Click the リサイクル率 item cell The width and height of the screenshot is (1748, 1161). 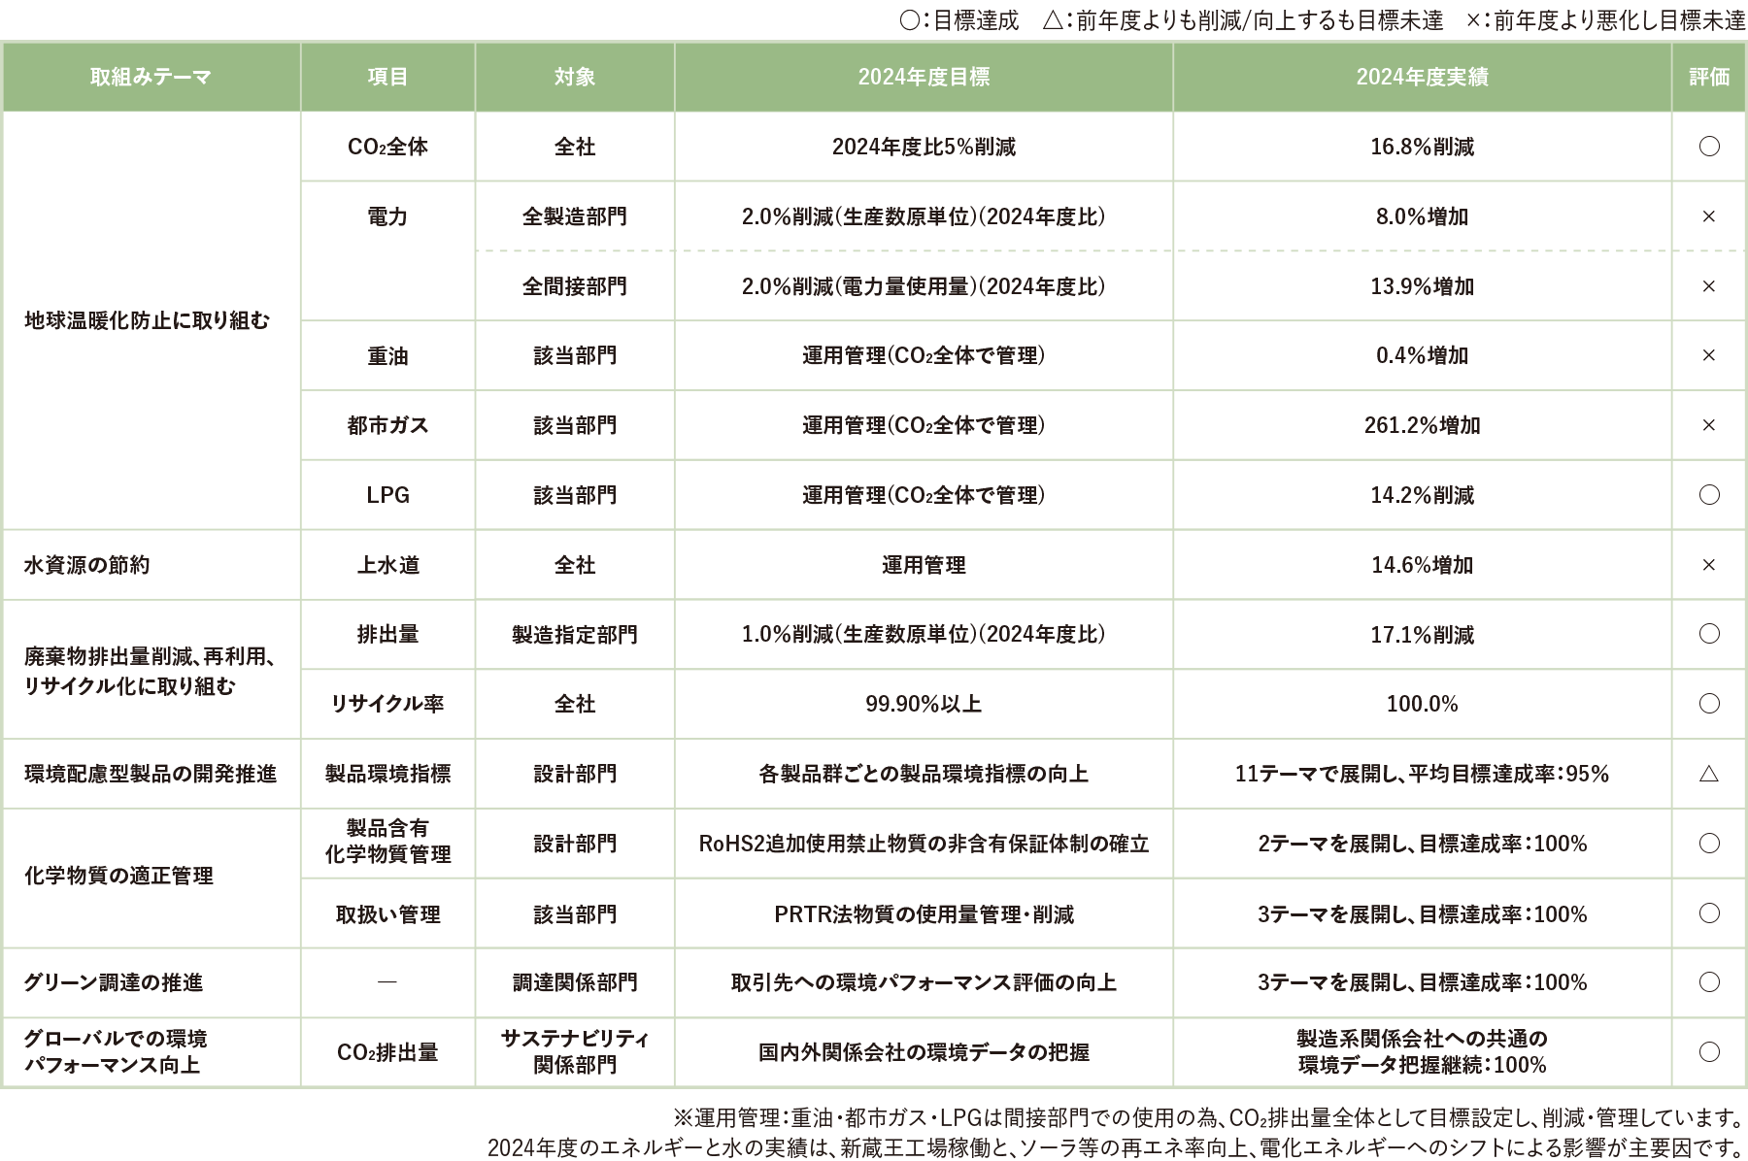386,705
